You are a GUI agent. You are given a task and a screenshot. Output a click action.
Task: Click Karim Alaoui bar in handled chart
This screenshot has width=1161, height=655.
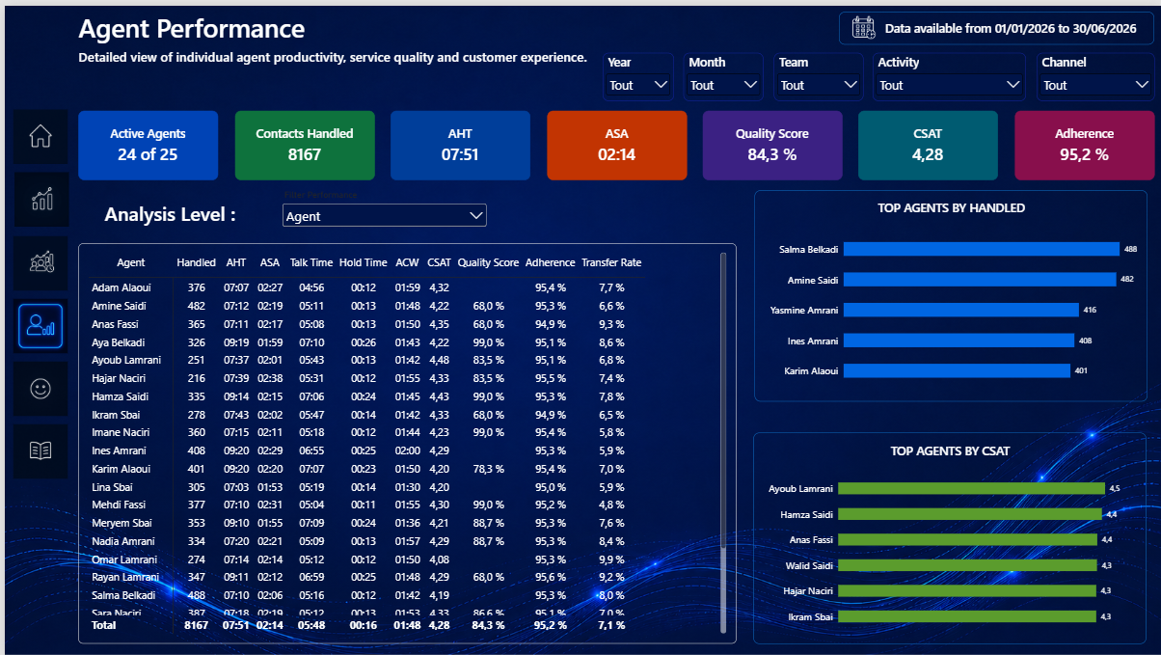click(955, 370)
